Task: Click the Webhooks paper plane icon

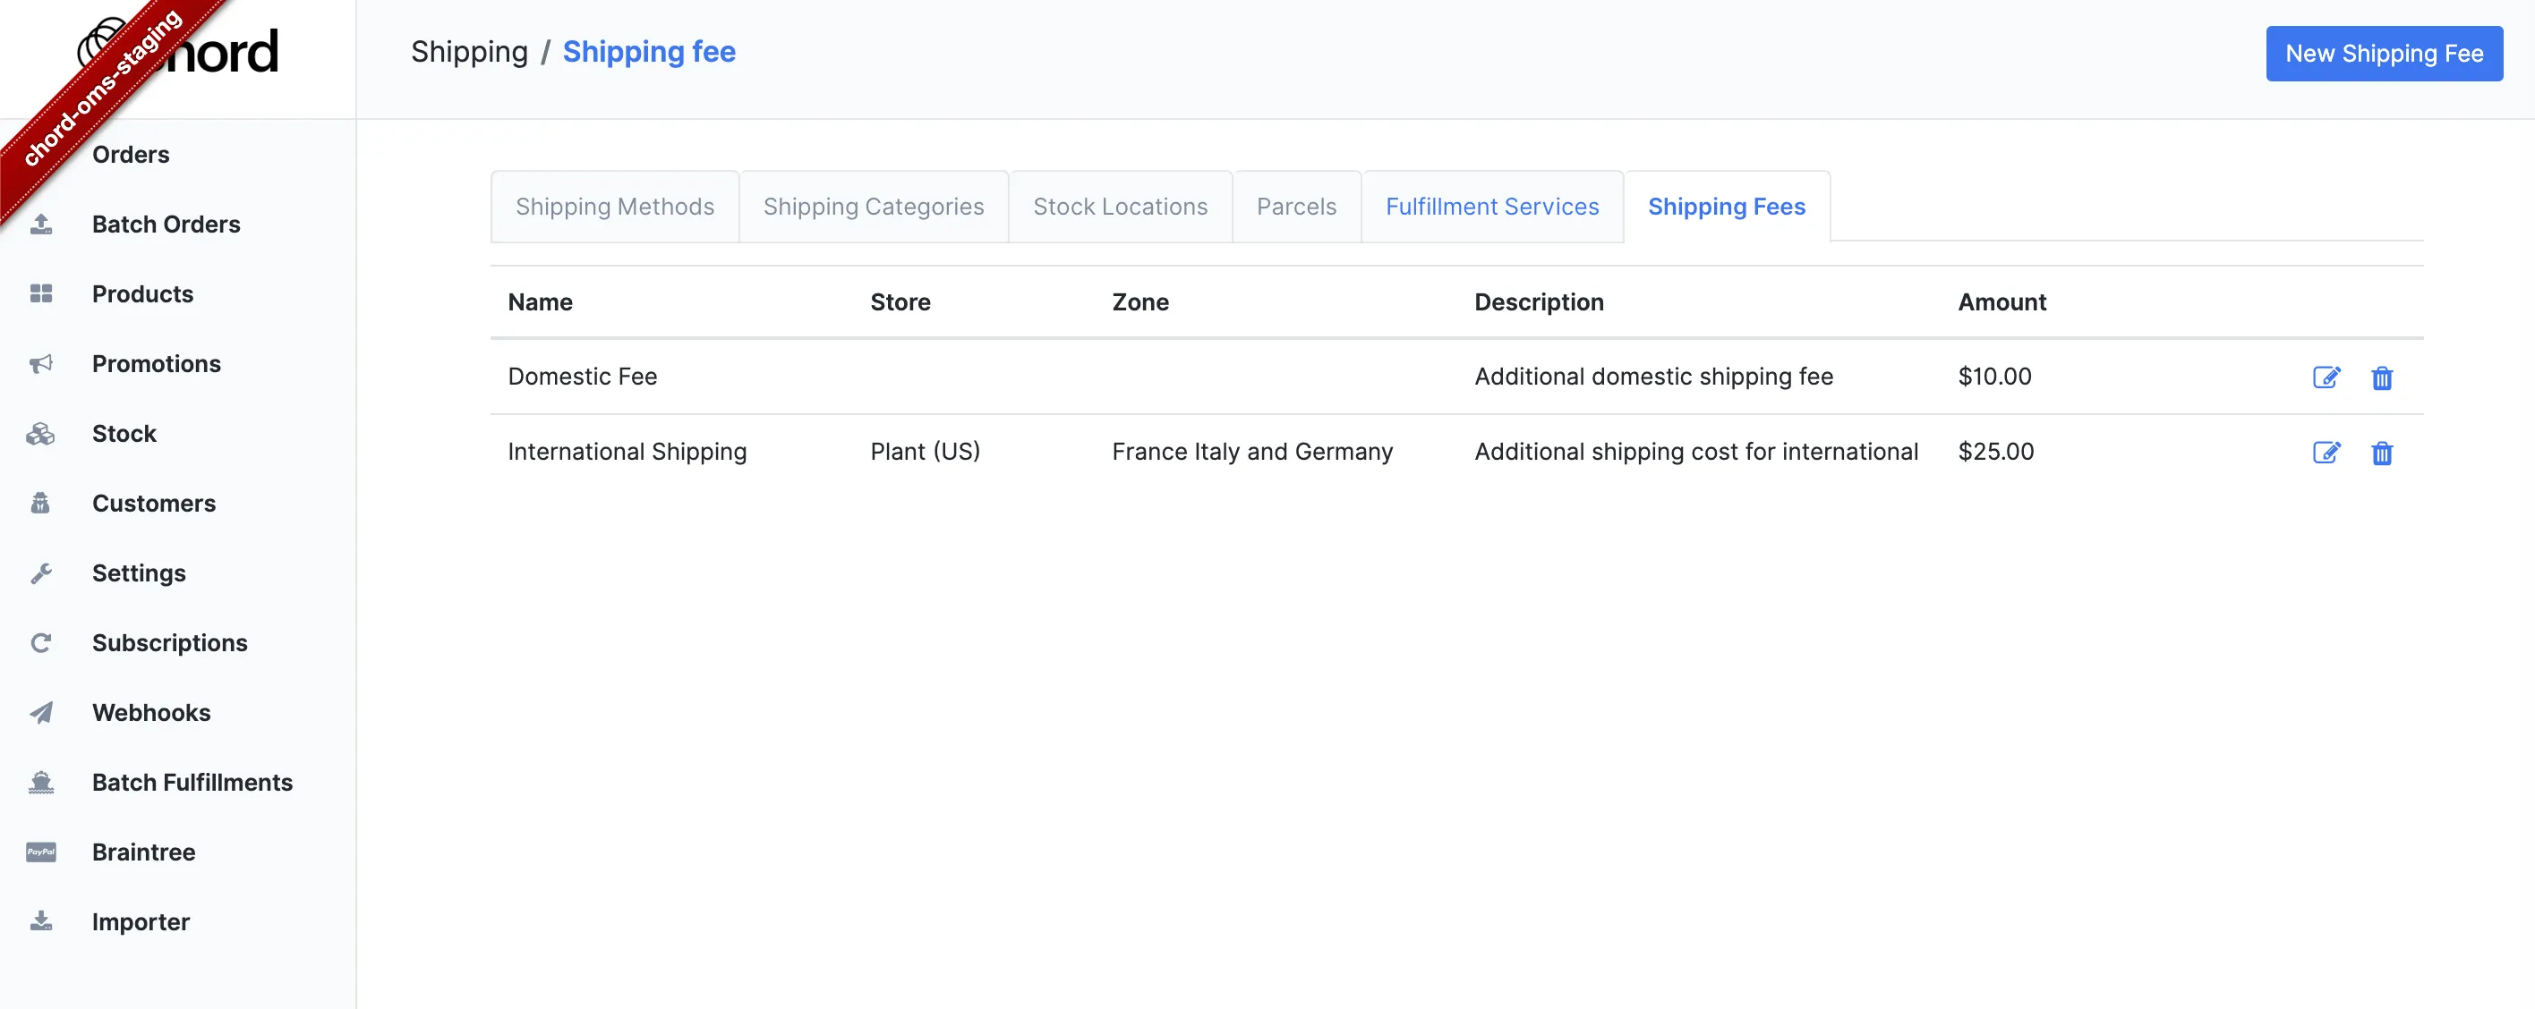Action: click(x=40, y=713)
